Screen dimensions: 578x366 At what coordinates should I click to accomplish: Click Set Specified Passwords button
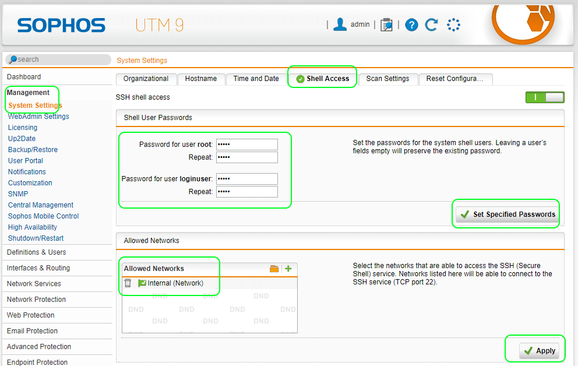click(x=507, y=214)
